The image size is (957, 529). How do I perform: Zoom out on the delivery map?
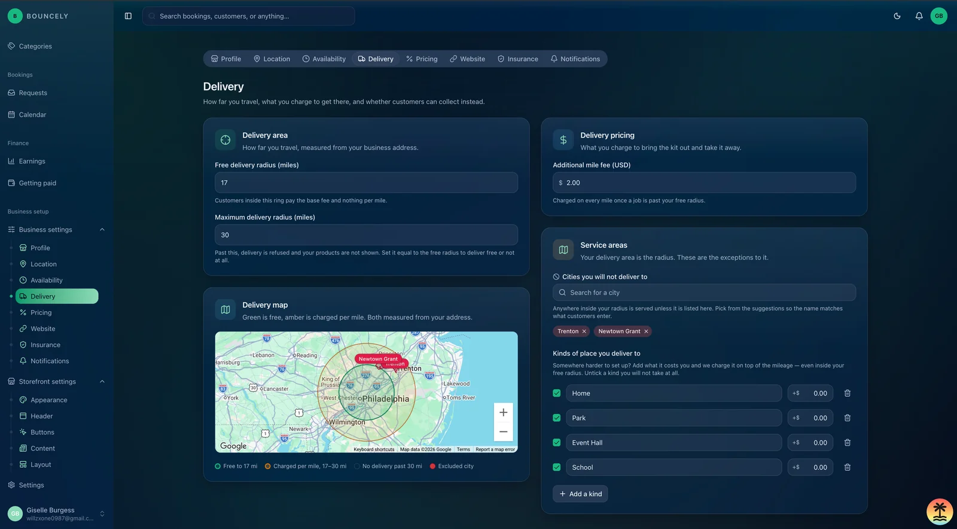[503, 431]
